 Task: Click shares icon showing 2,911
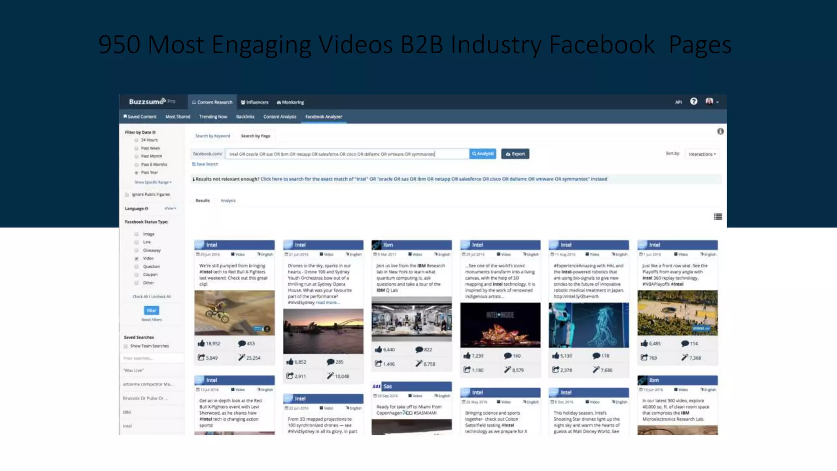click(x=290, y=376)
